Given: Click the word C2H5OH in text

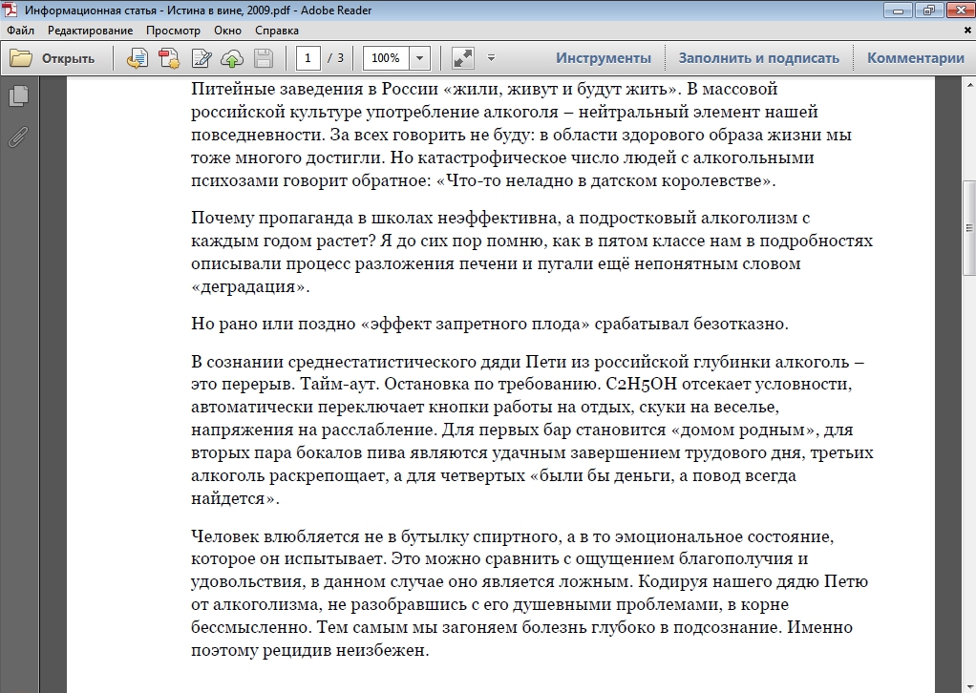Looking at the screenshot, I should point(641,385).
